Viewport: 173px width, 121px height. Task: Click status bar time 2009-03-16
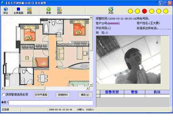[x=60, y=110]
